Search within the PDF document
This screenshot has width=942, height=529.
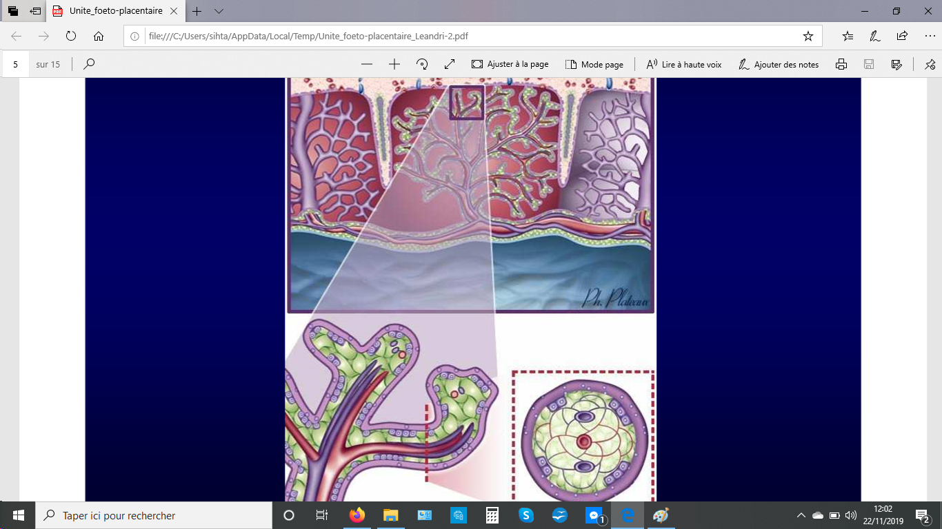click(x=89, y=64)
